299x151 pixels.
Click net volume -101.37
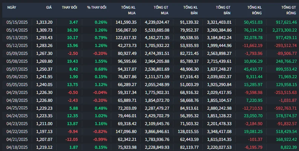coord(255,139)
